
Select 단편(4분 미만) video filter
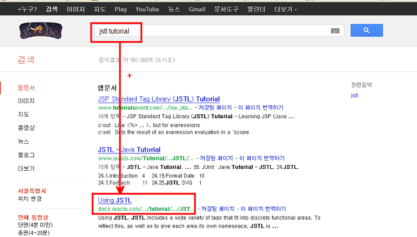tap(35, 225)
